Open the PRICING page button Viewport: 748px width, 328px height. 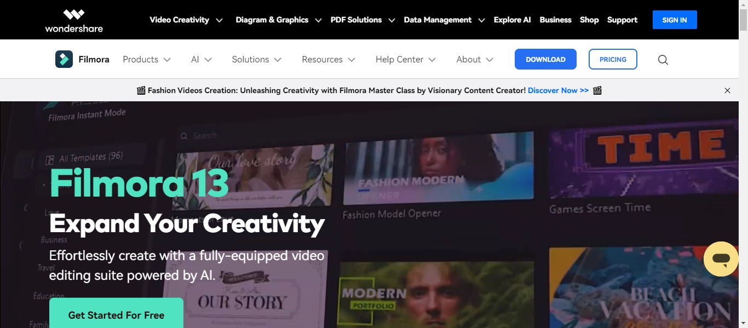pos(613,59)
